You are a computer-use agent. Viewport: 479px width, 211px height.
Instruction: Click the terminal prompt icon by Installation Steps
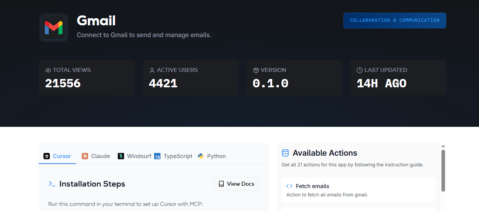tap(52, 184)
